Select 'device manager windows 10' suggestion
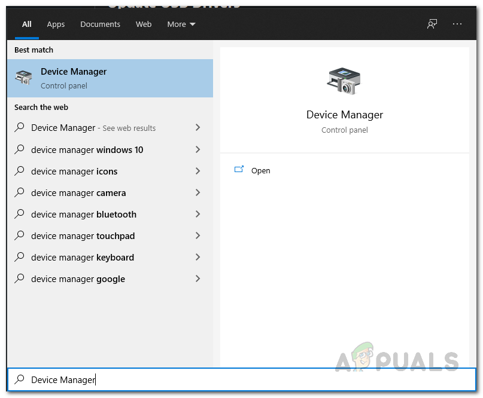This screenshot has height=398, width=483. point(110,150)
